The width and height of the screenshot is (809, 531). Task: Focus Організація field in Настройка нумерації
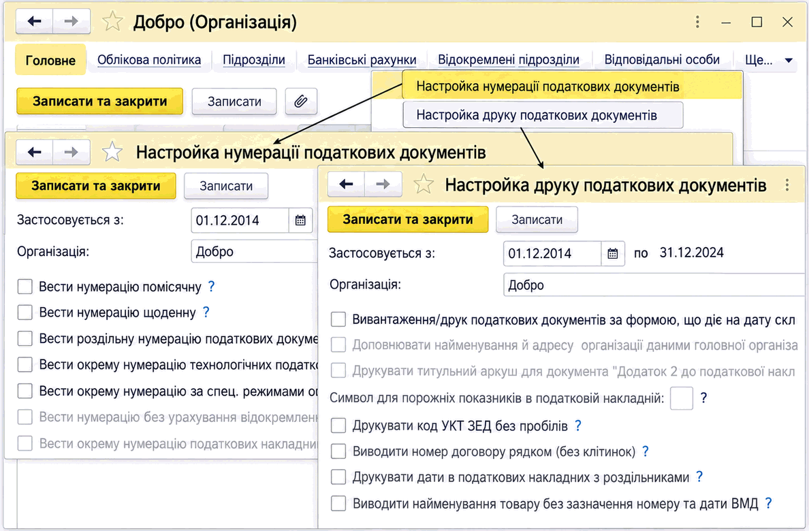click(x=255, y=251)
